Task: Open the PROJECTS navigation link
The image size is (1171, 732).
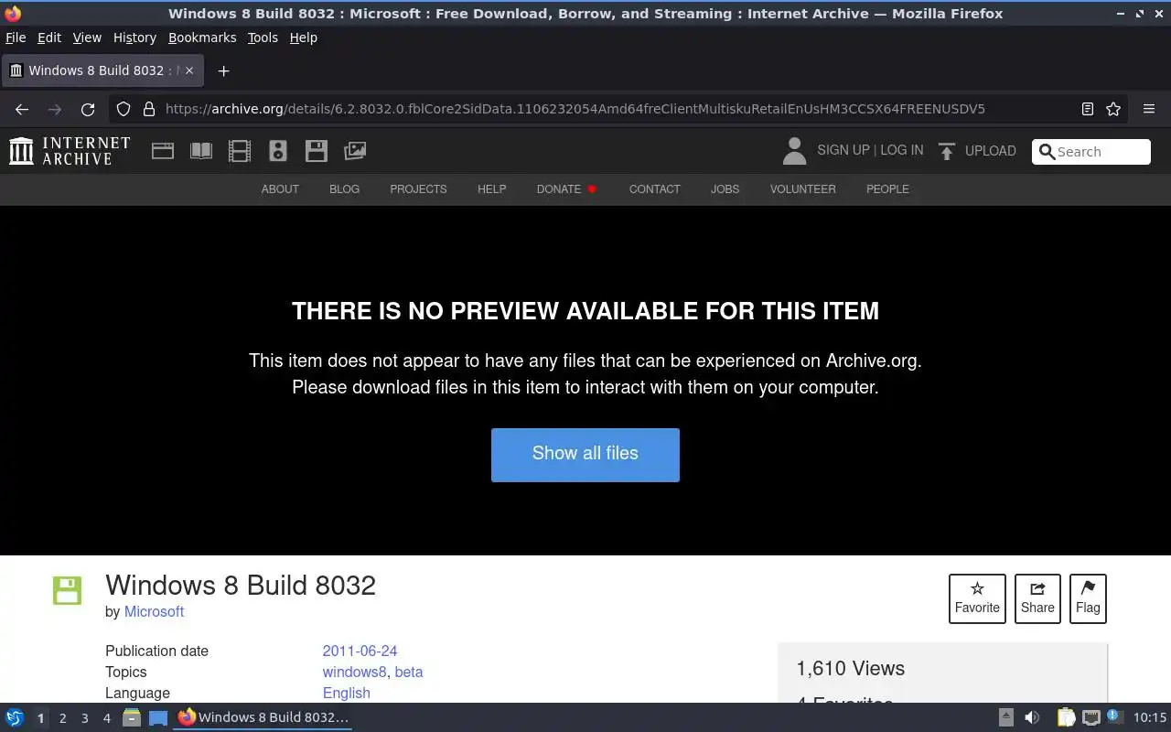Action: coord(418,189)
